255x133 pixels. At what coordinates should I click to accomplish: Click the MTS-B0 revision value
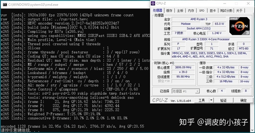(x=244, y=49)
